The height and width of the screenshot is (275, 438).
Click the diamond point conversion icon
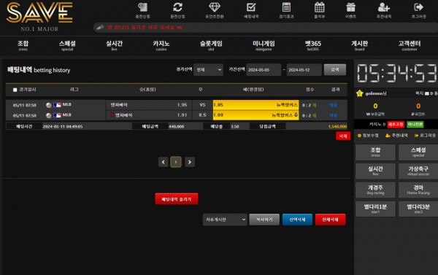pos(215,7)
